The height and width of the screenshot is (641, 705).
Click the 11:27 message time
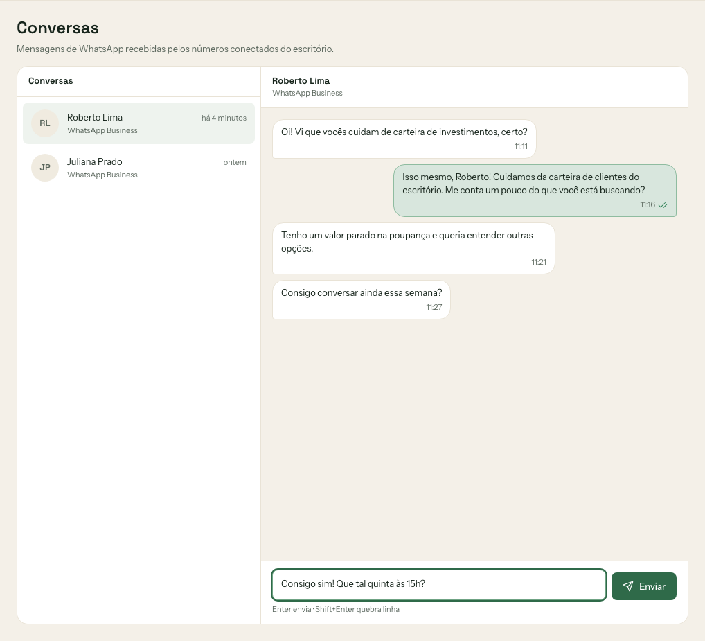pos(434,307)
